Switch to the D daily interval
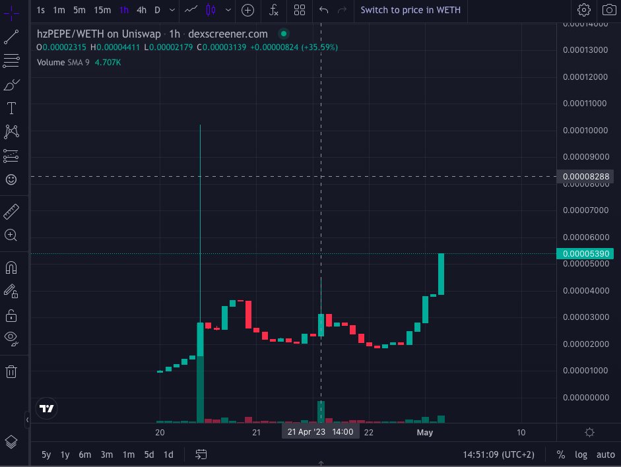The image size is (621, 467). coord(157,11)
